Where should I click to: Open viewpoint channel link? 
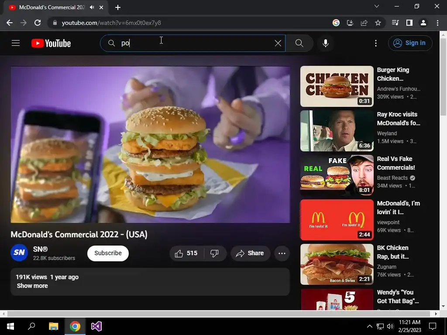click(388, 222)
